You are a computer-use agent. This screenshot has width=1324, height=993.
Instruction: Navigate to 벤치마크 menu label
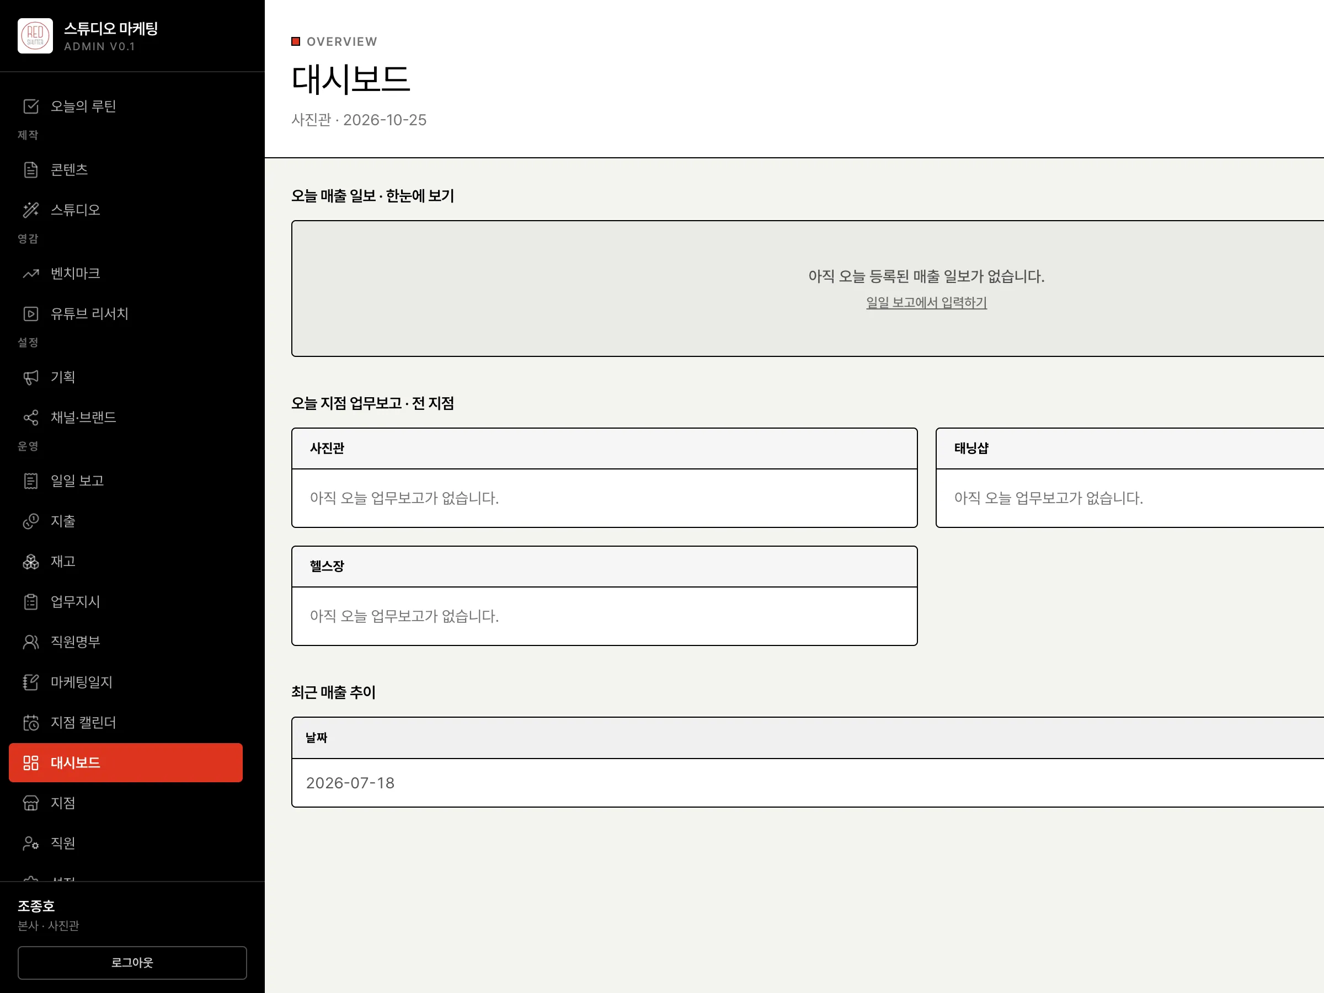76,274
